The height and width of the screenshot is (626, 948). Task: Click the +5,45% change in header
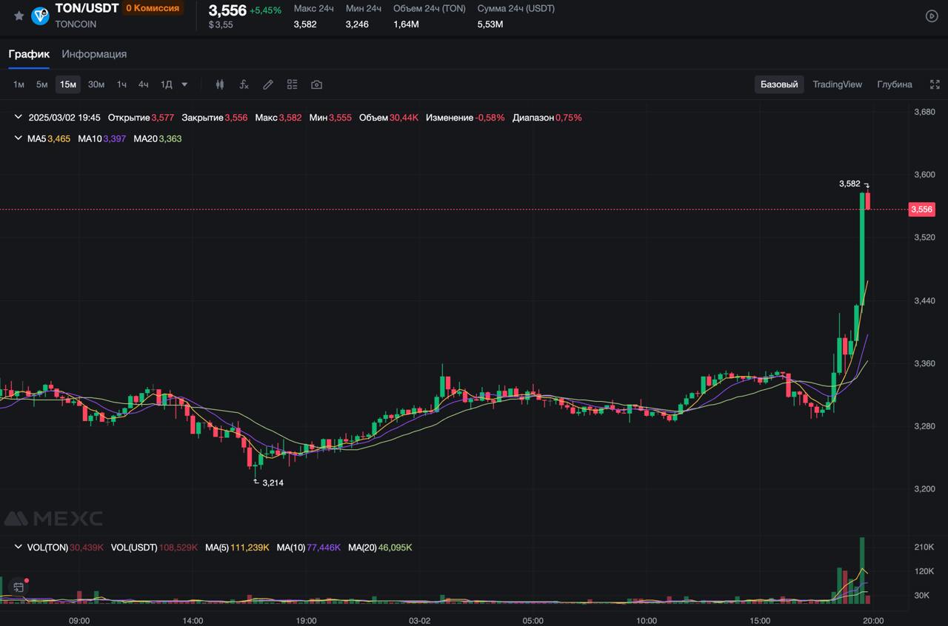pos(266,10)
